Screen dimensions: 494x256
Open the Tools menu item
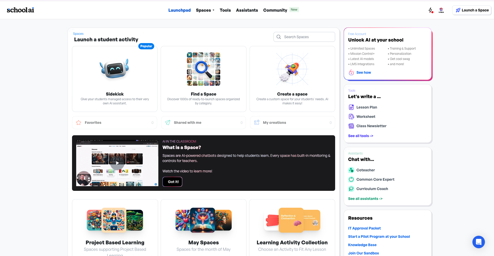(x=225, y=10)
